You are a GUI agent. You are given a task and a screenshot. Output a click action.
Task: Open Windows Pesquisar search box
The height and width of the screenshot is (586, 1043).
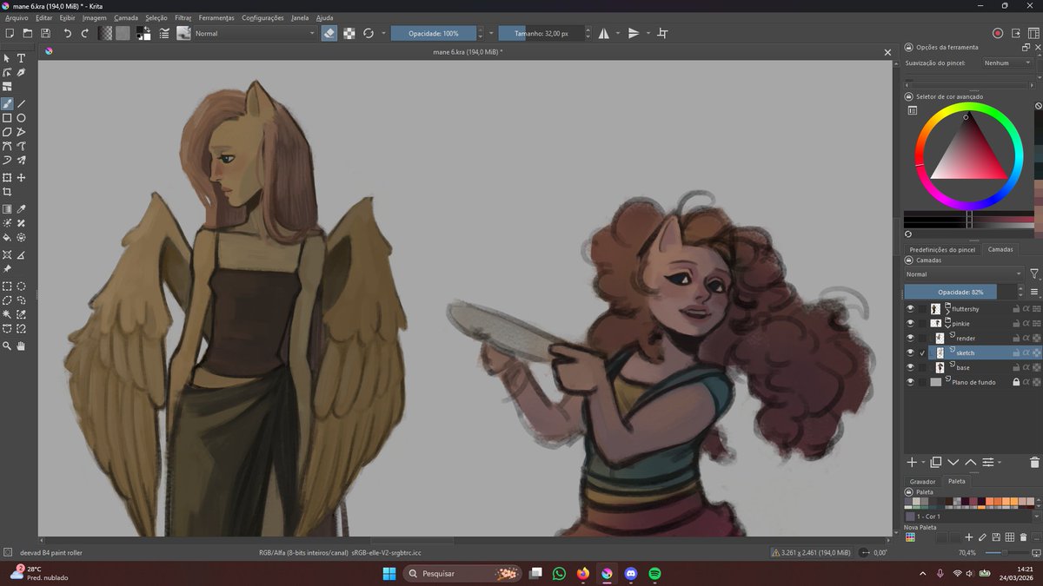[x=463, y=574]
